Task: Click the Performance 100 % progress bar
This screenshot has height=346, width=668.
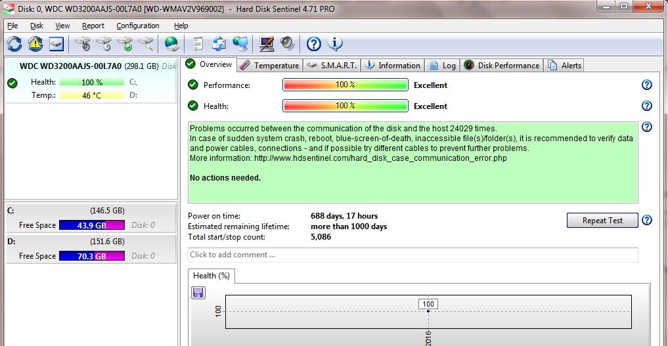Action: 345,85
